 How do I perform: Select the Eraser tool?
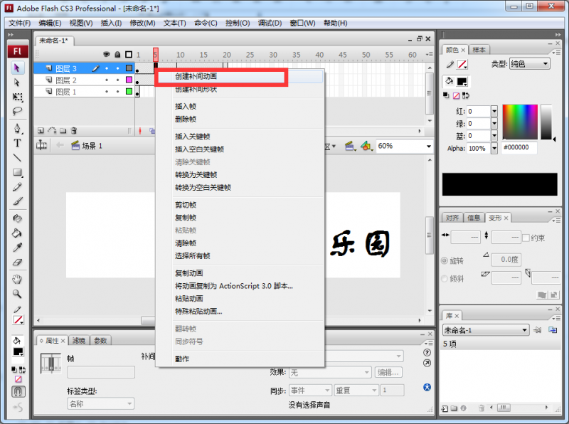tap(17, 262)
